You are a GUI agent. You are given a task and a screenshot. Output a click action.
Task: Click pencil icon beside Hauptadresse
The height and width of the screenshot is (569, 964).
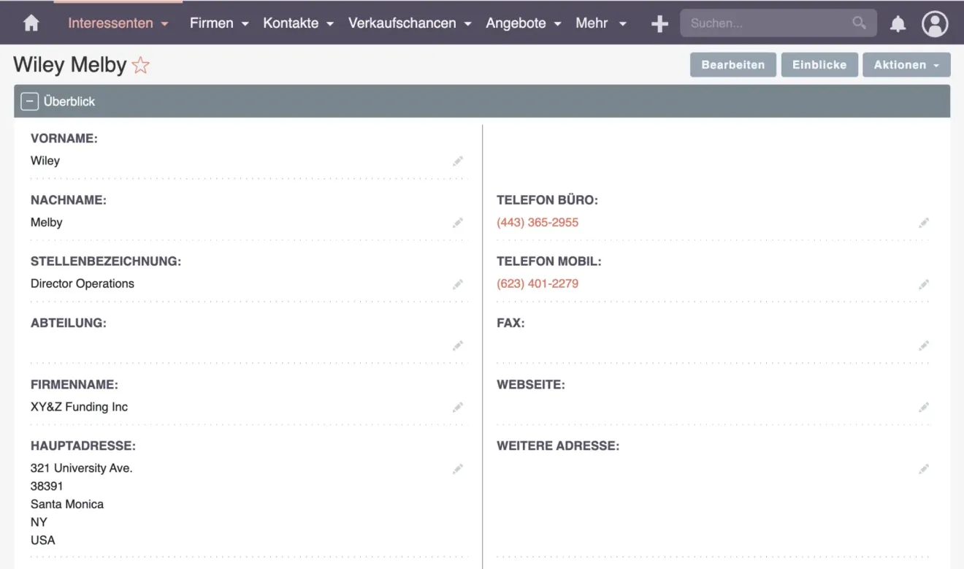(x=458, y=469)
